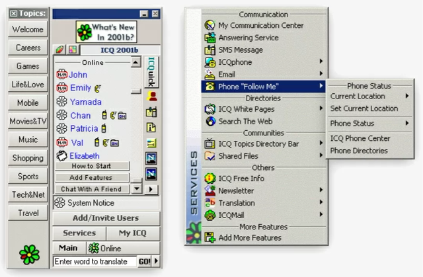
Task: Click the yellow list icon in ICQuick bar
Action: coord(151,143)
